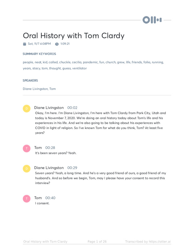Click Tom's pink avatar at 00:40
Screen dimensions: 194x251
(27, 199)
